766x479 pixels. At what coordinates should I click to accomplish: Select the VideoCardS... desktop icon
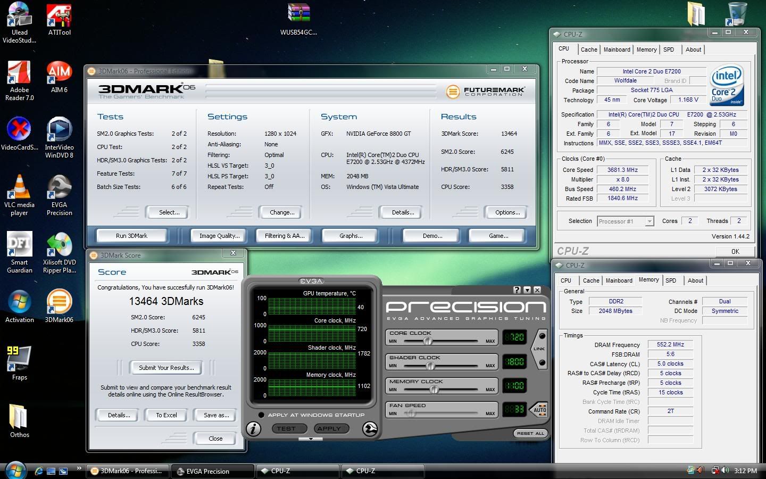pyautogui.click(x=19, y=134)
